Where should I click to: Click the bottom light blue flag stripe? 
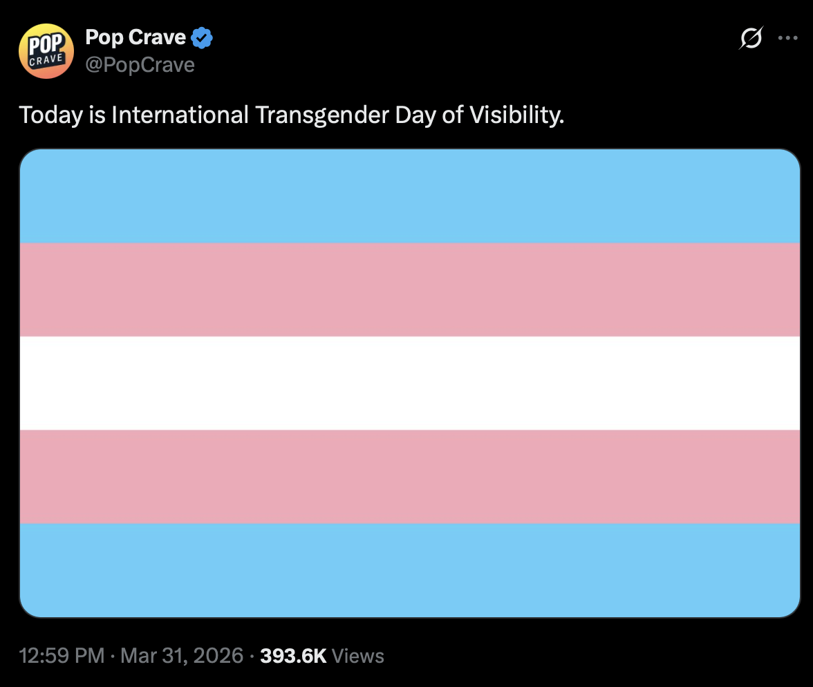[409, 570]
